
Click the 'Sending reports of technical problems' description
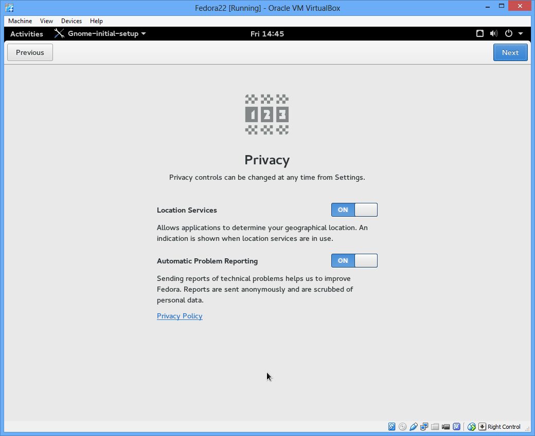(255, 289)
